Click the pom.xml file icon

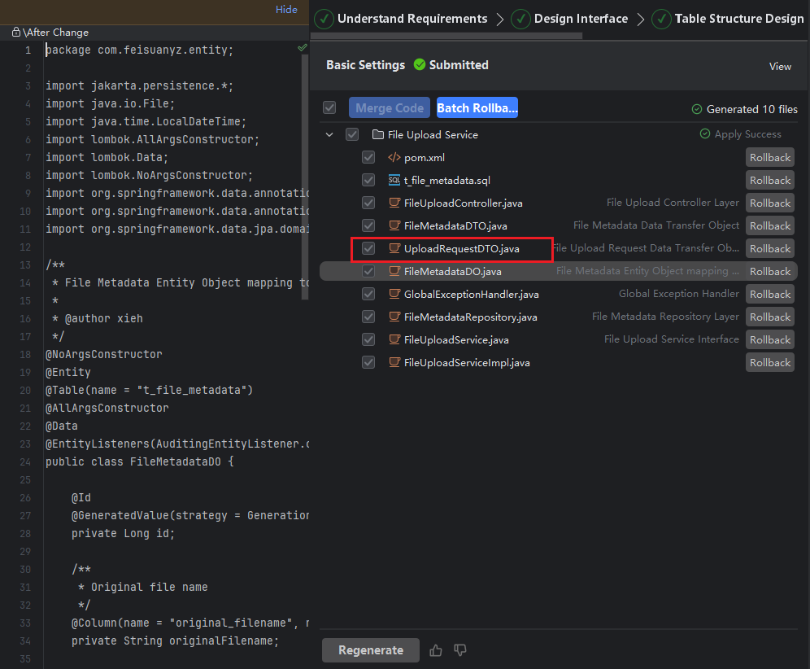[x=394, y=158]
